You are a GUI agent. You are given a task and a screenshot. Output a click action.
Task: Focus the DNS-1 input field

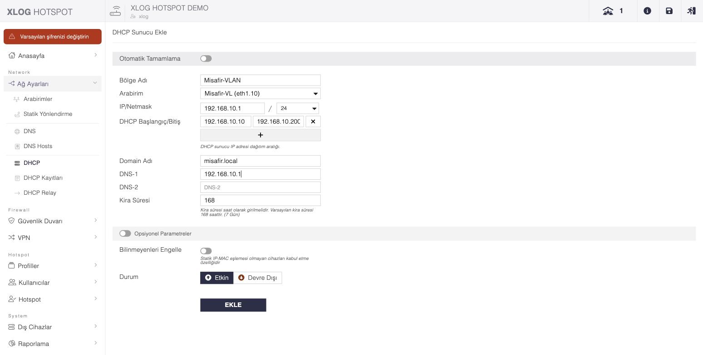(261, 174)
